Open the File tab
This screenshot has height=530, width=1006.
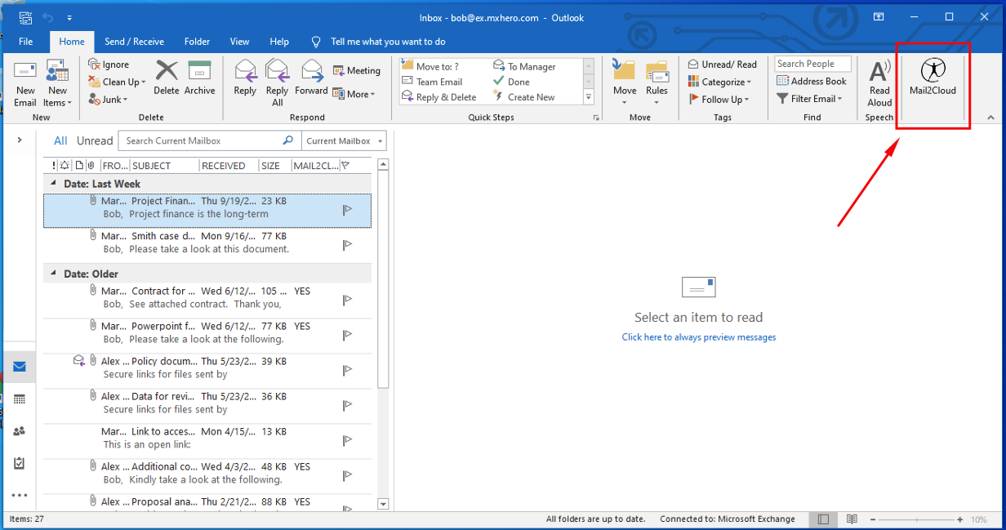pyautogui.click(x=25, y=42)
